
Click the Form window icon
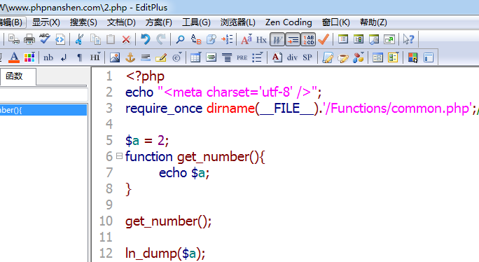378,57
